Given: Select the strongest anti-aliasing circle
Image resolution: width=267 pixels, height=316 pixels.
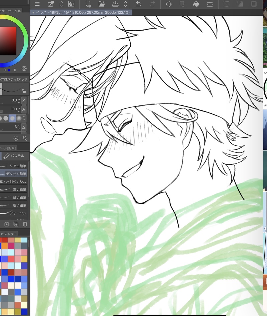Looking at the screenshot, I should (19, 118).
